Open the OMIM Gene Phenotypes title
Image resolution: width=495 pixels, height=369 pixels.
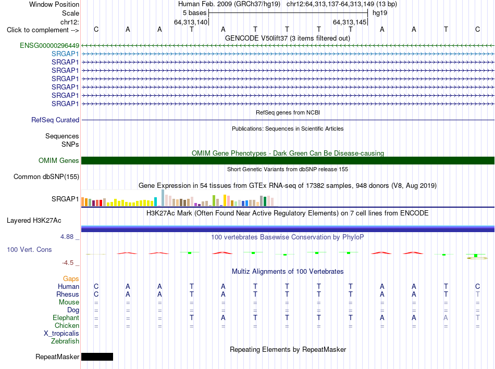click(288, 154)
